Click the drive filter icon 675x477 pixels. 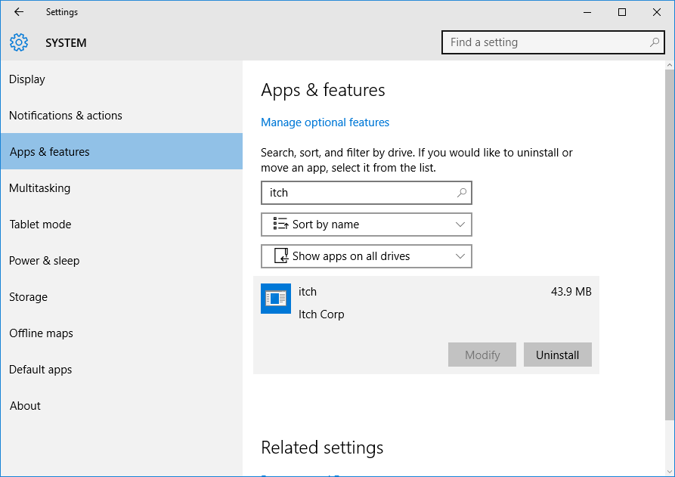tap(281, 256)
